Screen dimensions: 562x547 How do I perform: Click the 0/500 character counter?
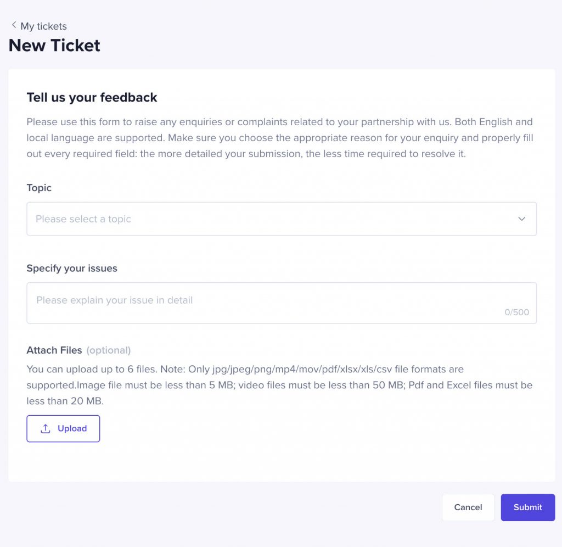click(516, 312)
